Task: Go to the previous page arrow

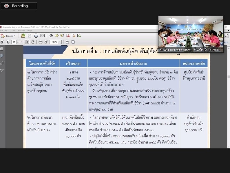Action: [x=3, y=42]
